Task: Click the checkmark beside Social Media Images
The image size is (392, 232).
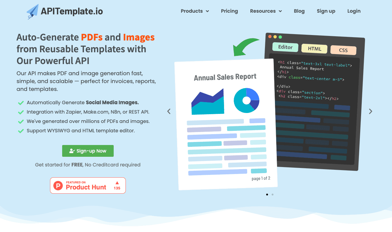Action: click(x=21, y=103)
